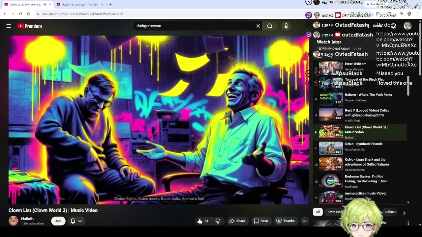This screenshot has height=237, width=422.
Task: Click the playlist panel scrollbar thumb
Action: click(x=408, y=86)
